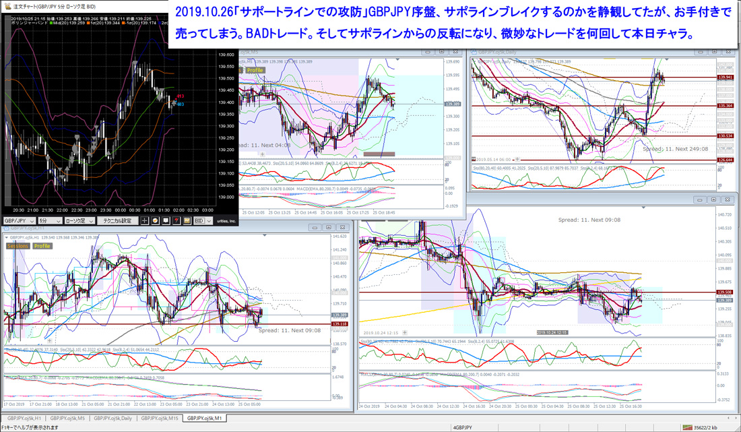The width and height of the screenshot is (741, 432).
Task: Click the red 413 position marker
Action: click(x=180, y=96)
